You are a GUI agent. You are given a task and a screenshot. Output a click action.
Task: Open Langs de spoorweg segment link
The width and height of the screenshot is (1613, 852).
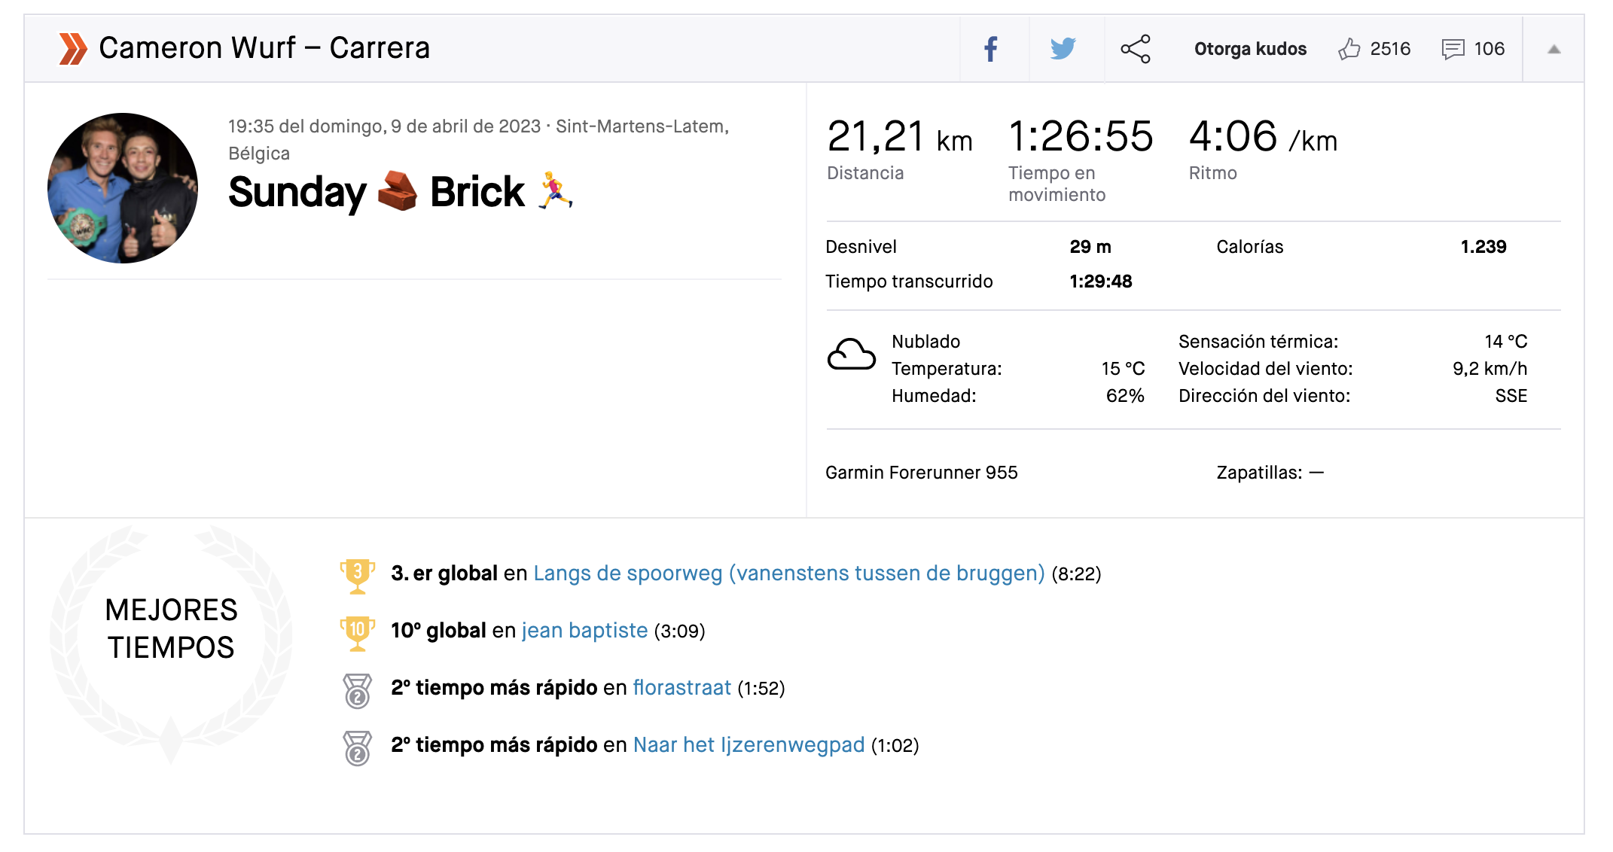coord(788,574)
